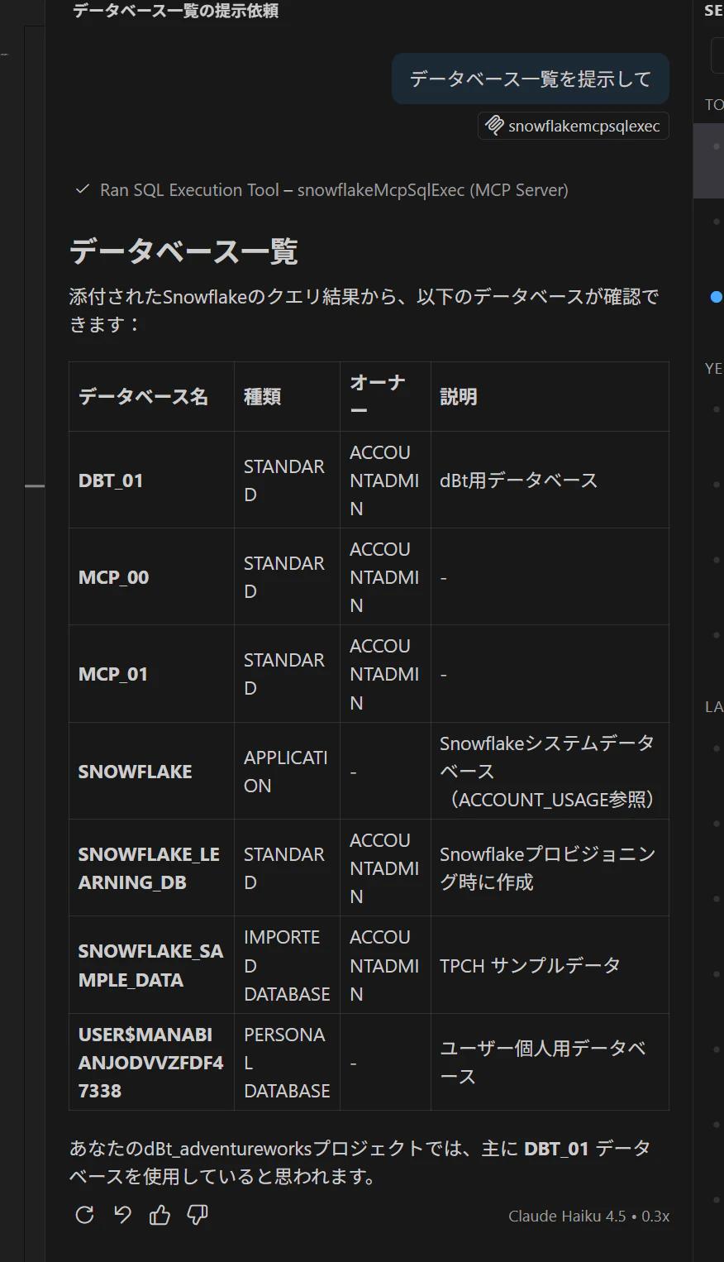Select the USER$MANABIANJODVVZFDF47338 name cell

click(151, 1062)
